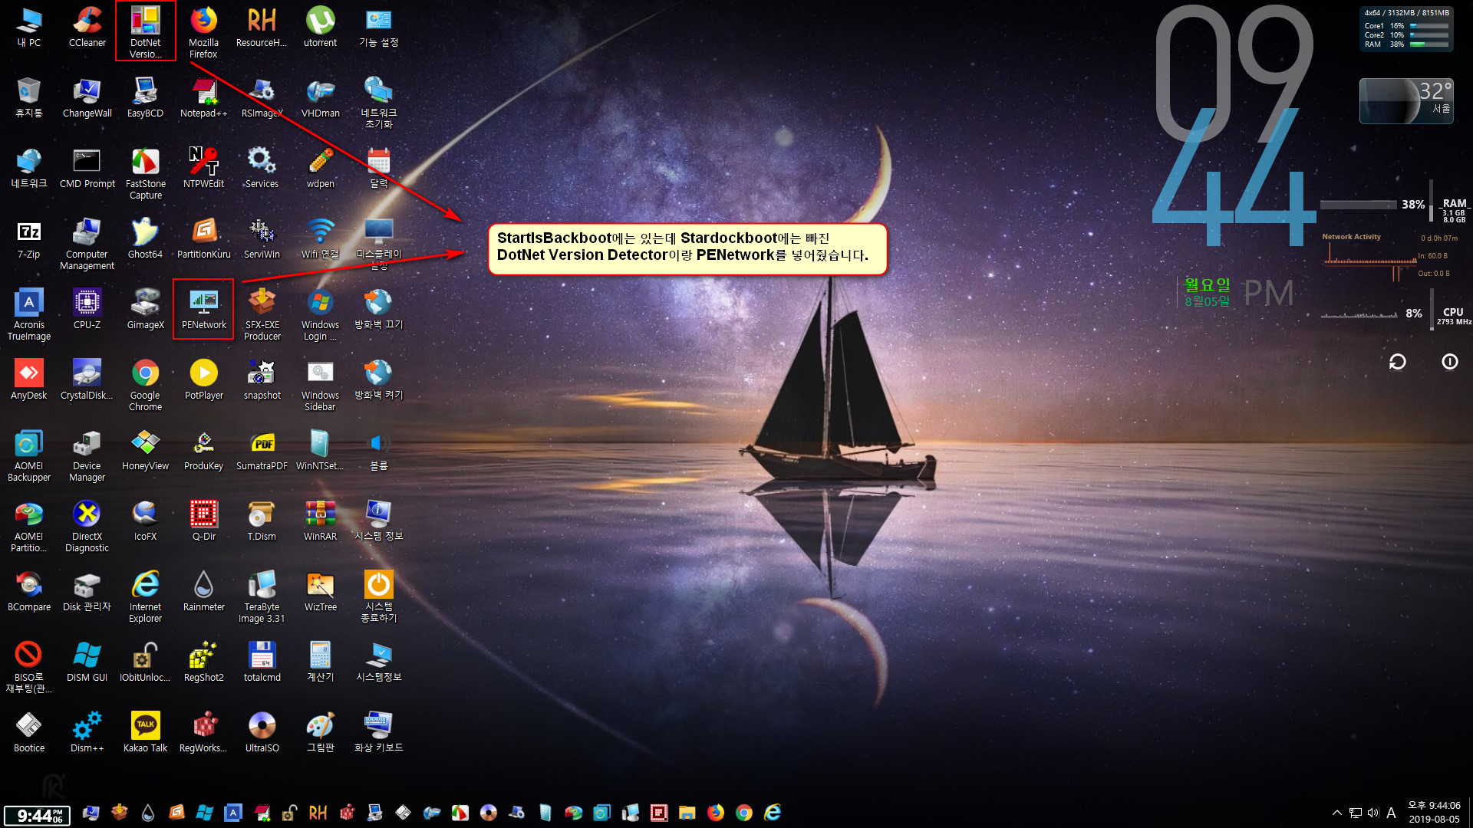Launch PartitionGuru desktop icon
Image resolution: width=1473 pixels, height=828 pixels.
point(203,238)
